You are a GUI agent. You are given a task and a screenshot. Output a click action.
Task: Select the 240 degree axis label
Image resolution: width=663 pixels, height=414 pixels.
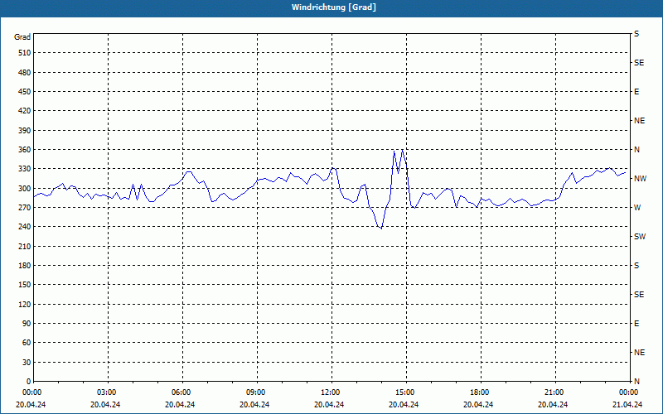pyautogui.click(x=25, y=227)
